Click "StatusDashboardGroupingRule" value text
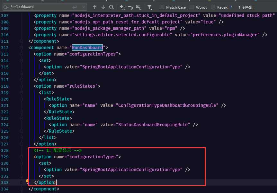 153,125
